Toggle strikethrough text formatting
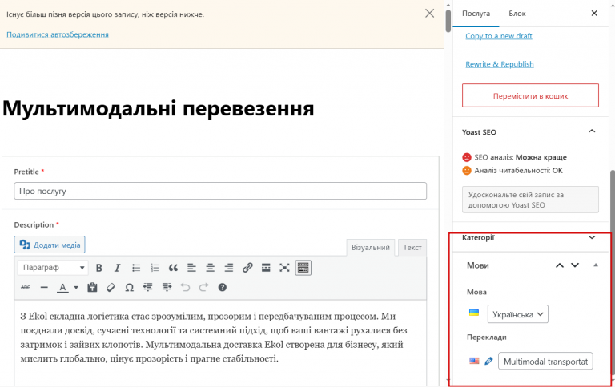Image resolution: width=615 pixels, height=388 pixels. (25, 287)
